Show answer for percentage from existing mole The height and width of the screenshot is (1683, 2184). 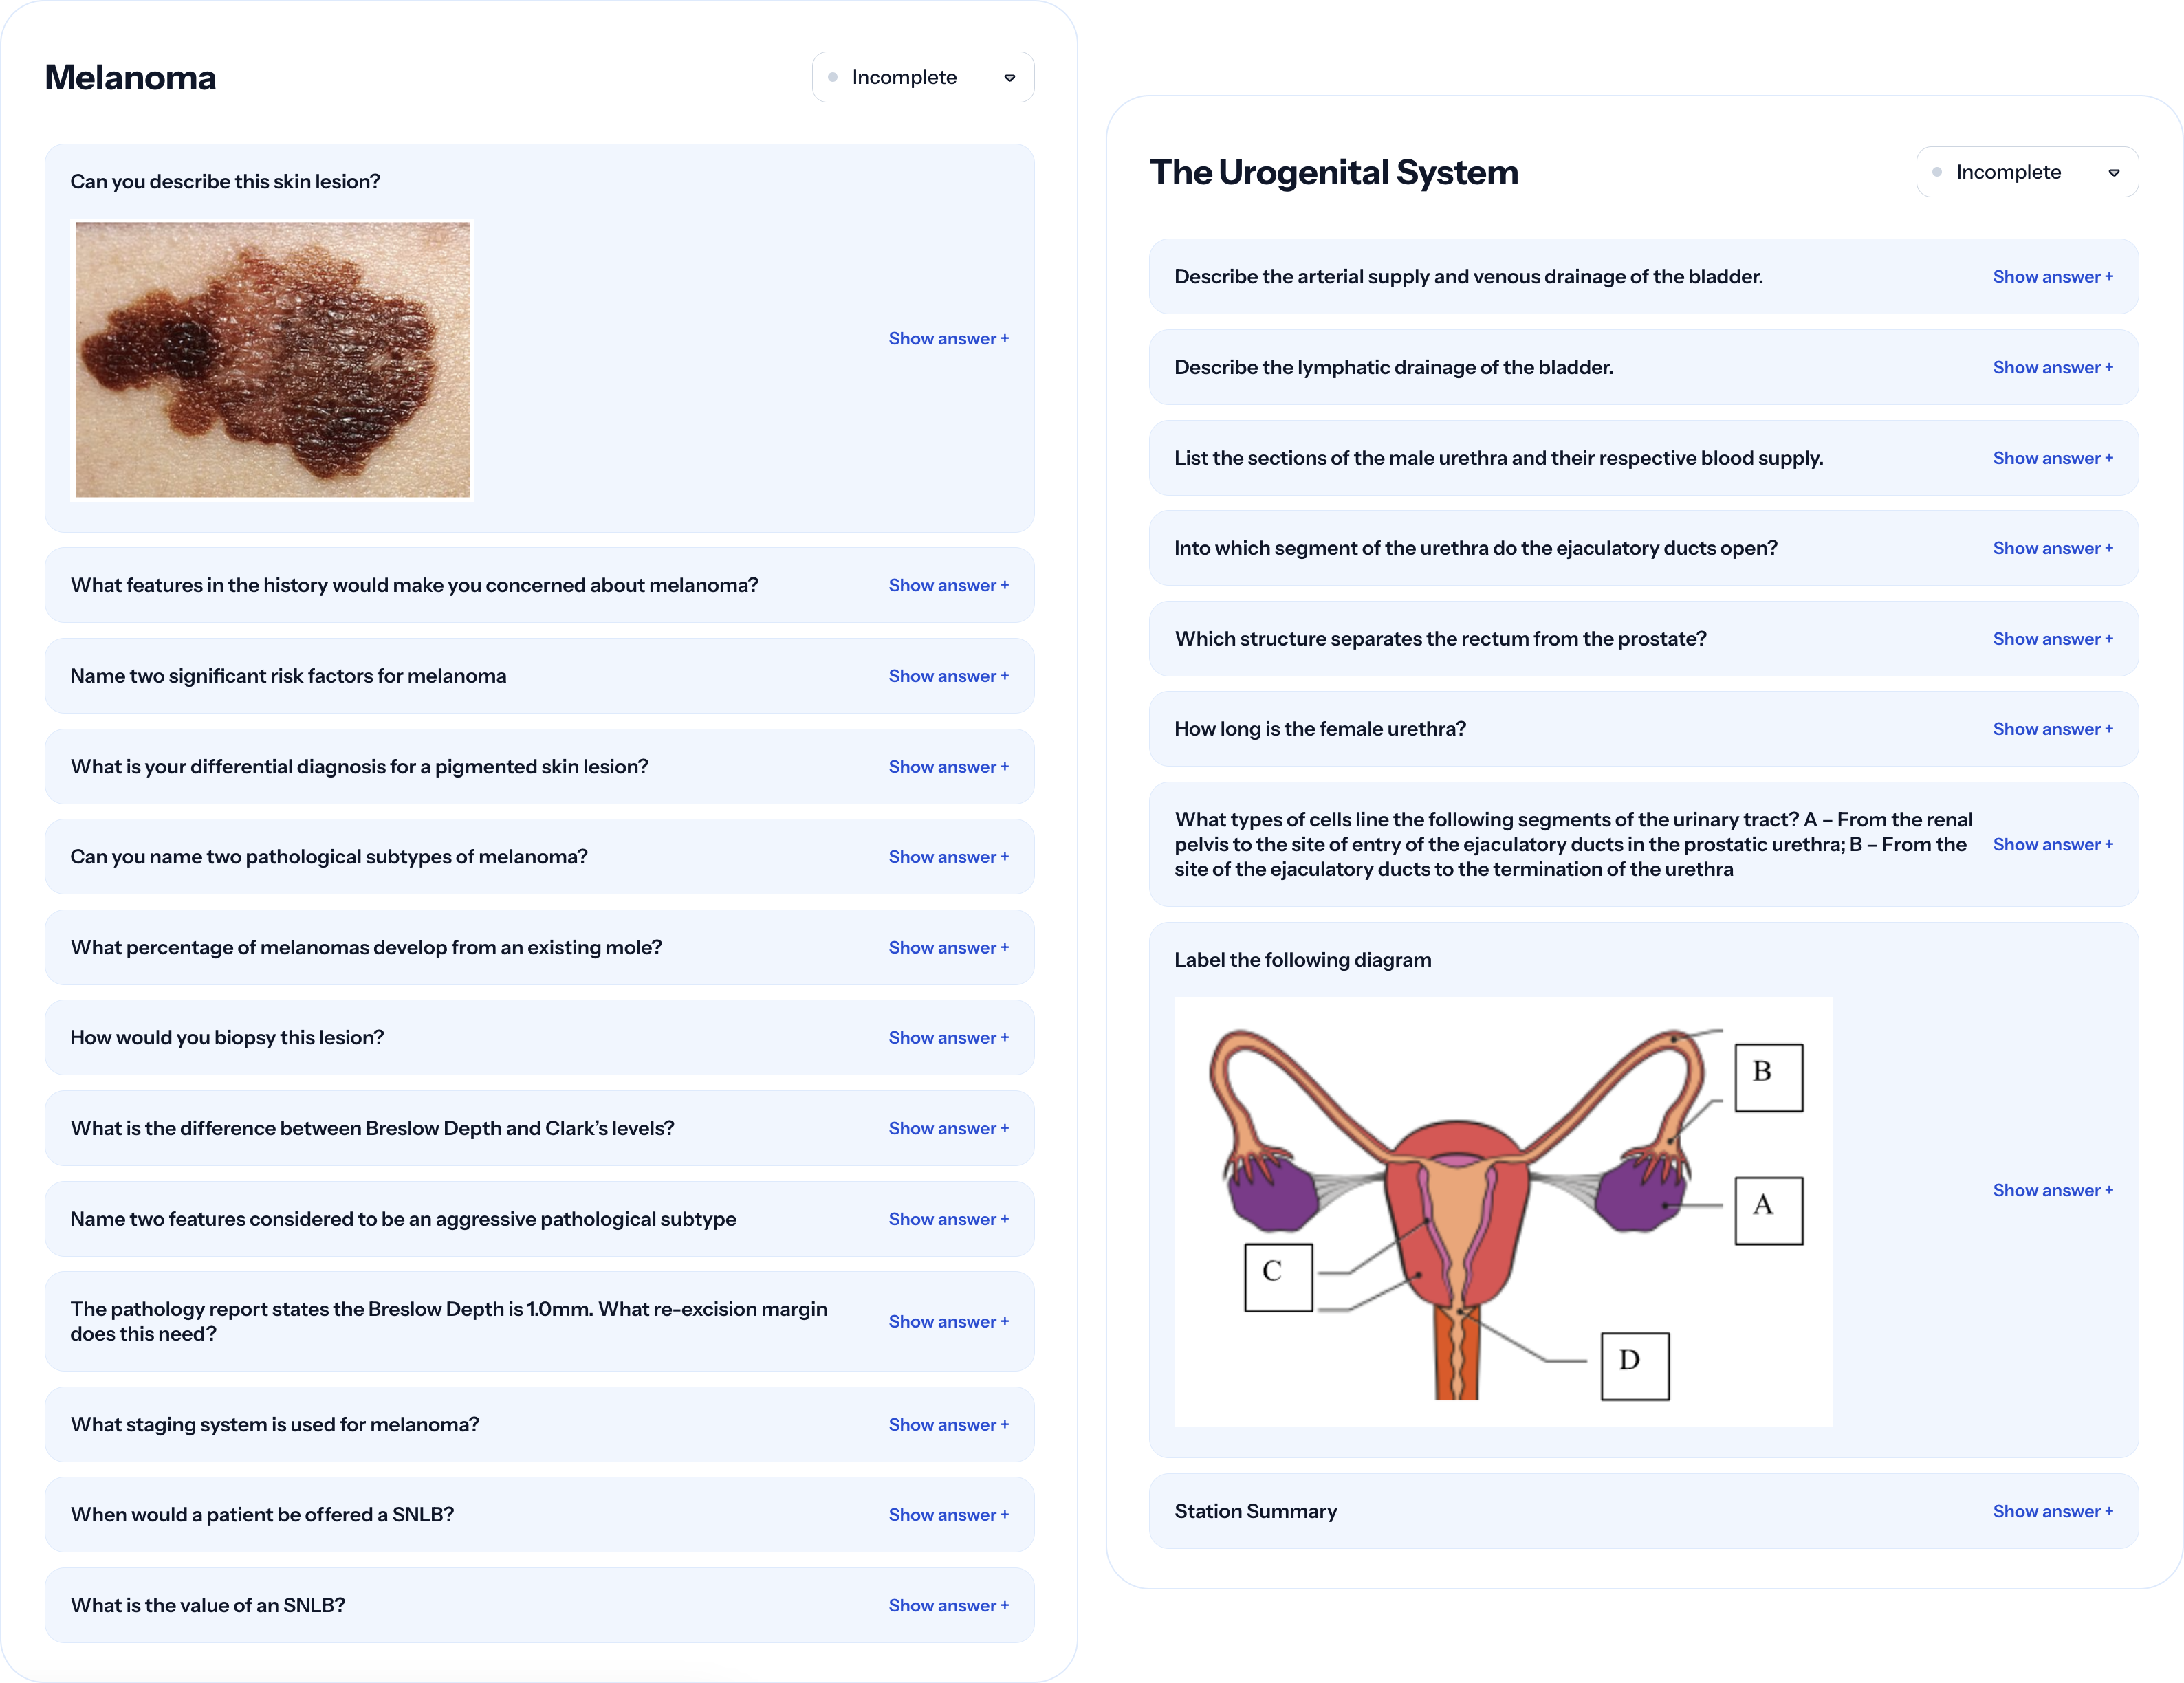948,948
